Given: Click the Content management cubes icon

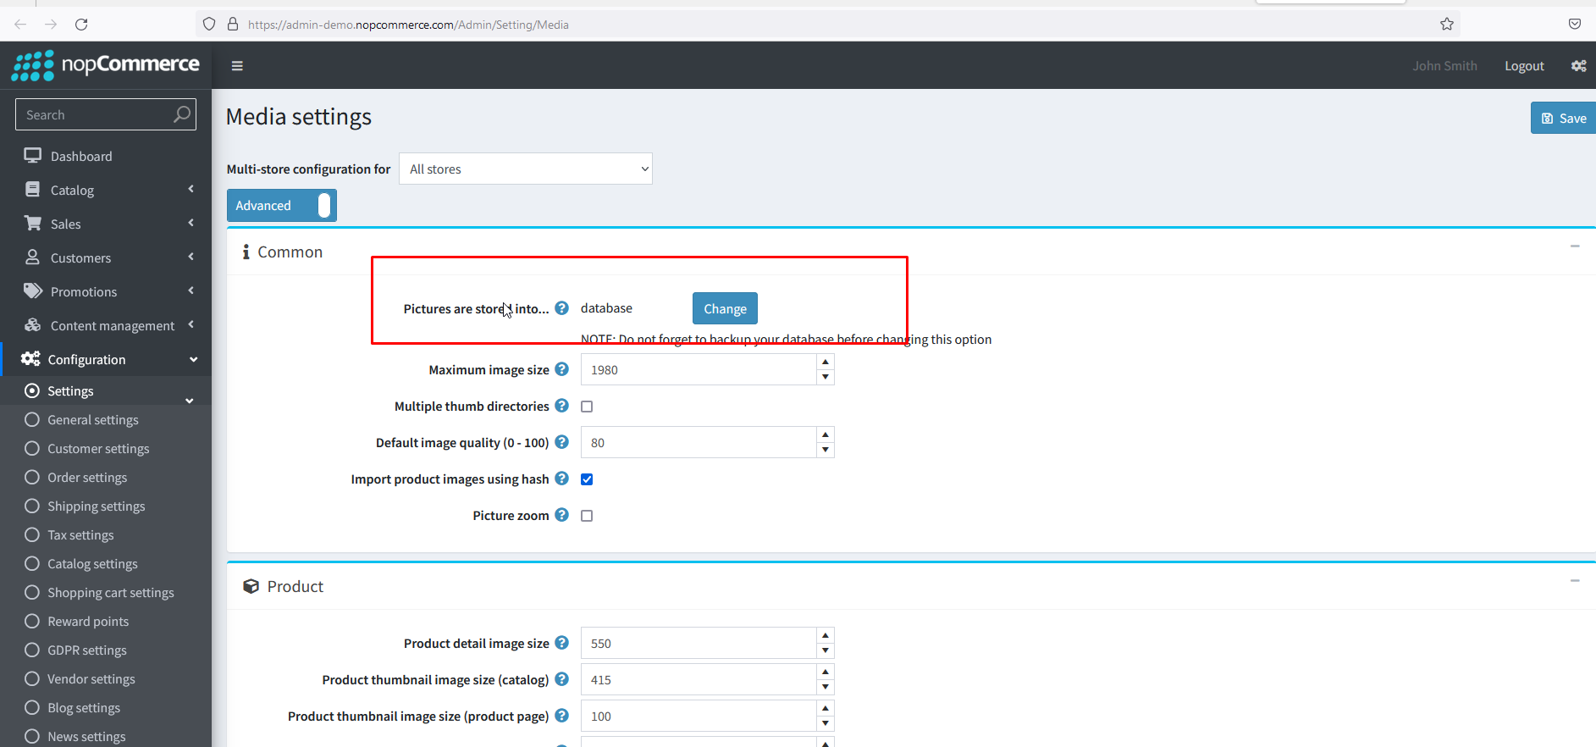Looking at the screenshot, I should pos(32,325).
